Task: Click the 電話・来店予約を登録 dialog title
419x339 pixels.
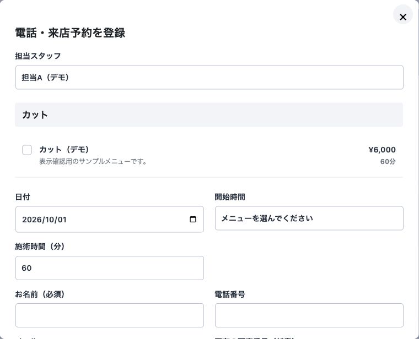Action: coord(70,33)
